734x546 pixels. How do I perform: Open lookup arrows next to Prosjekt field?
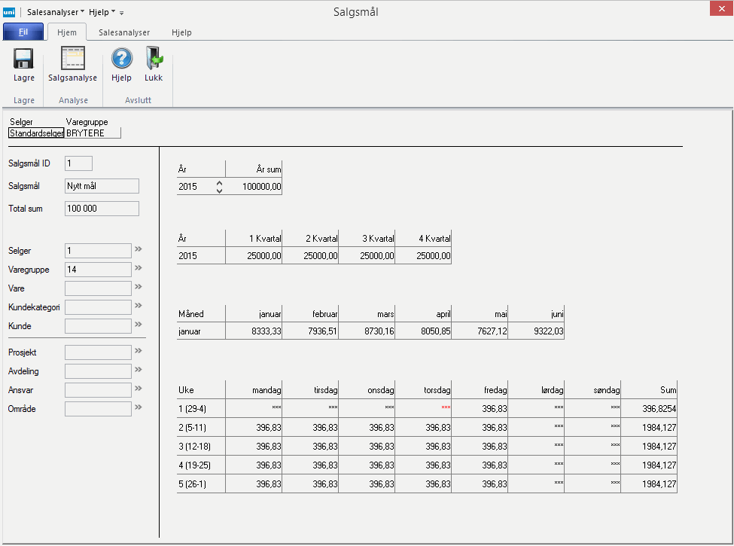point(138,351)
